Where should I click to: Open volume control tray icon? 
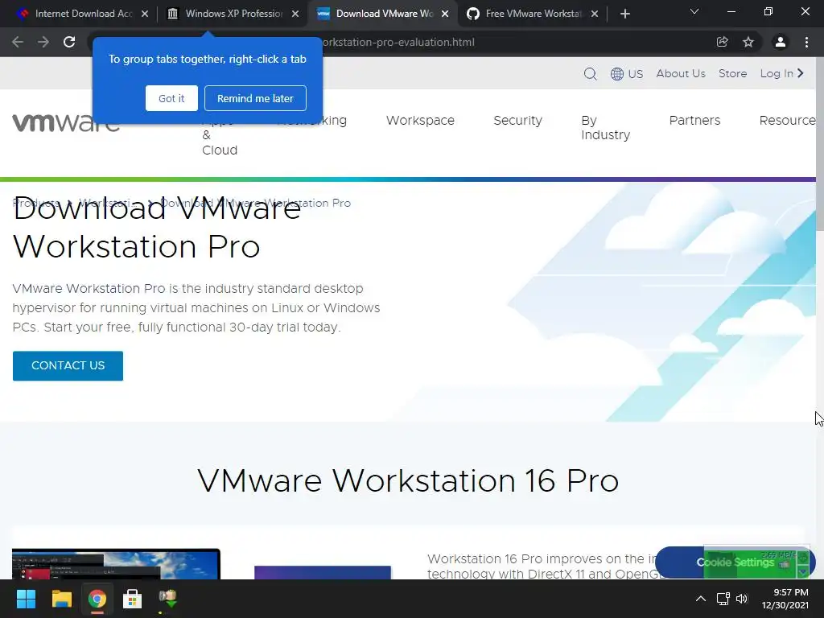click(741, 599)
